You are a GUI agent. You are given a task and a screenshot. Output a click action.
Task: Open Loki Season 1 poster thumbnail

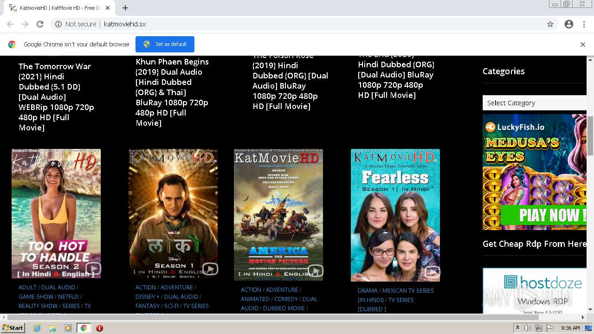point(173,213)
